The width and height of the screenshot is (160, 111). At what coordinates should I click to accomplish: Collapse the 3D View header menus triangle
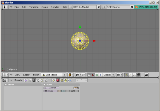tap(11, 75)
